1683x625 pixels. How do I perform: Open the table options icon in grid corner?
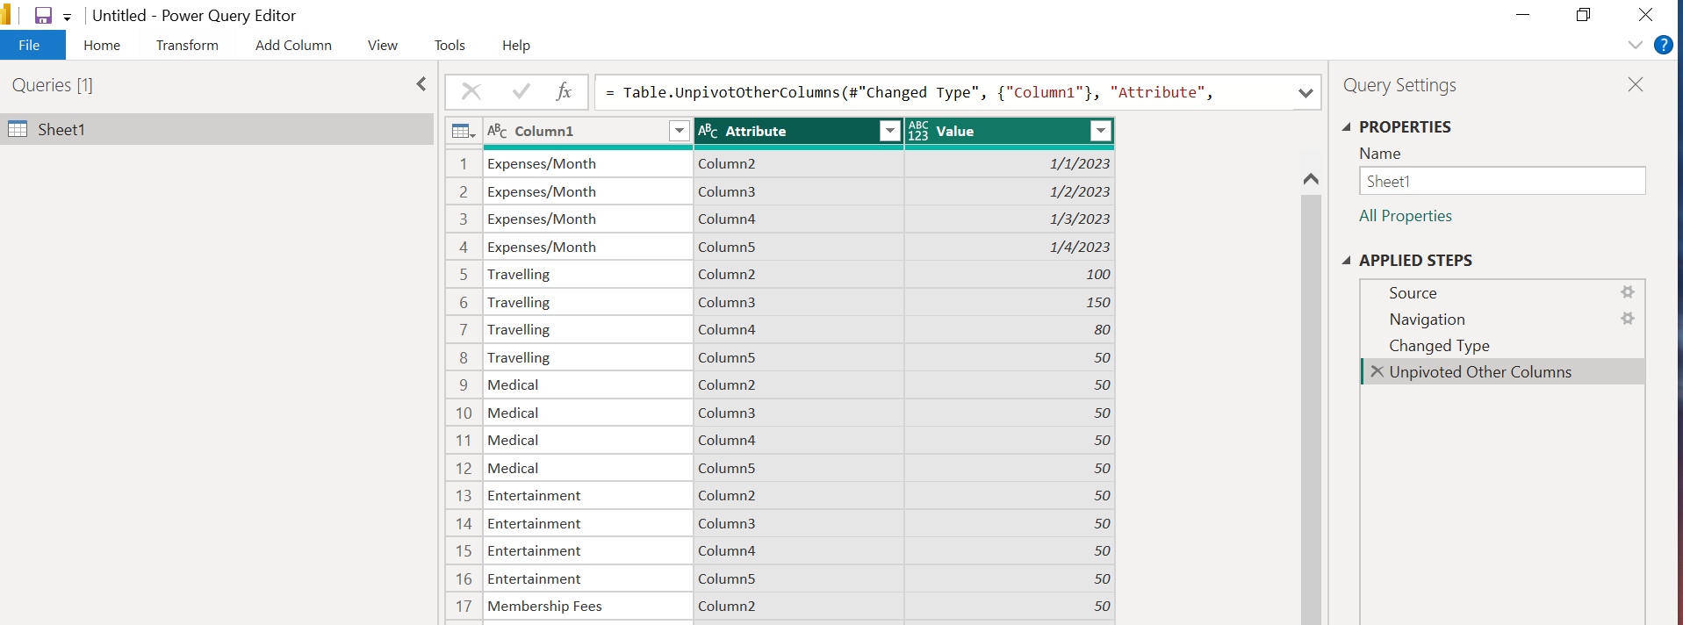click(464, 131)
